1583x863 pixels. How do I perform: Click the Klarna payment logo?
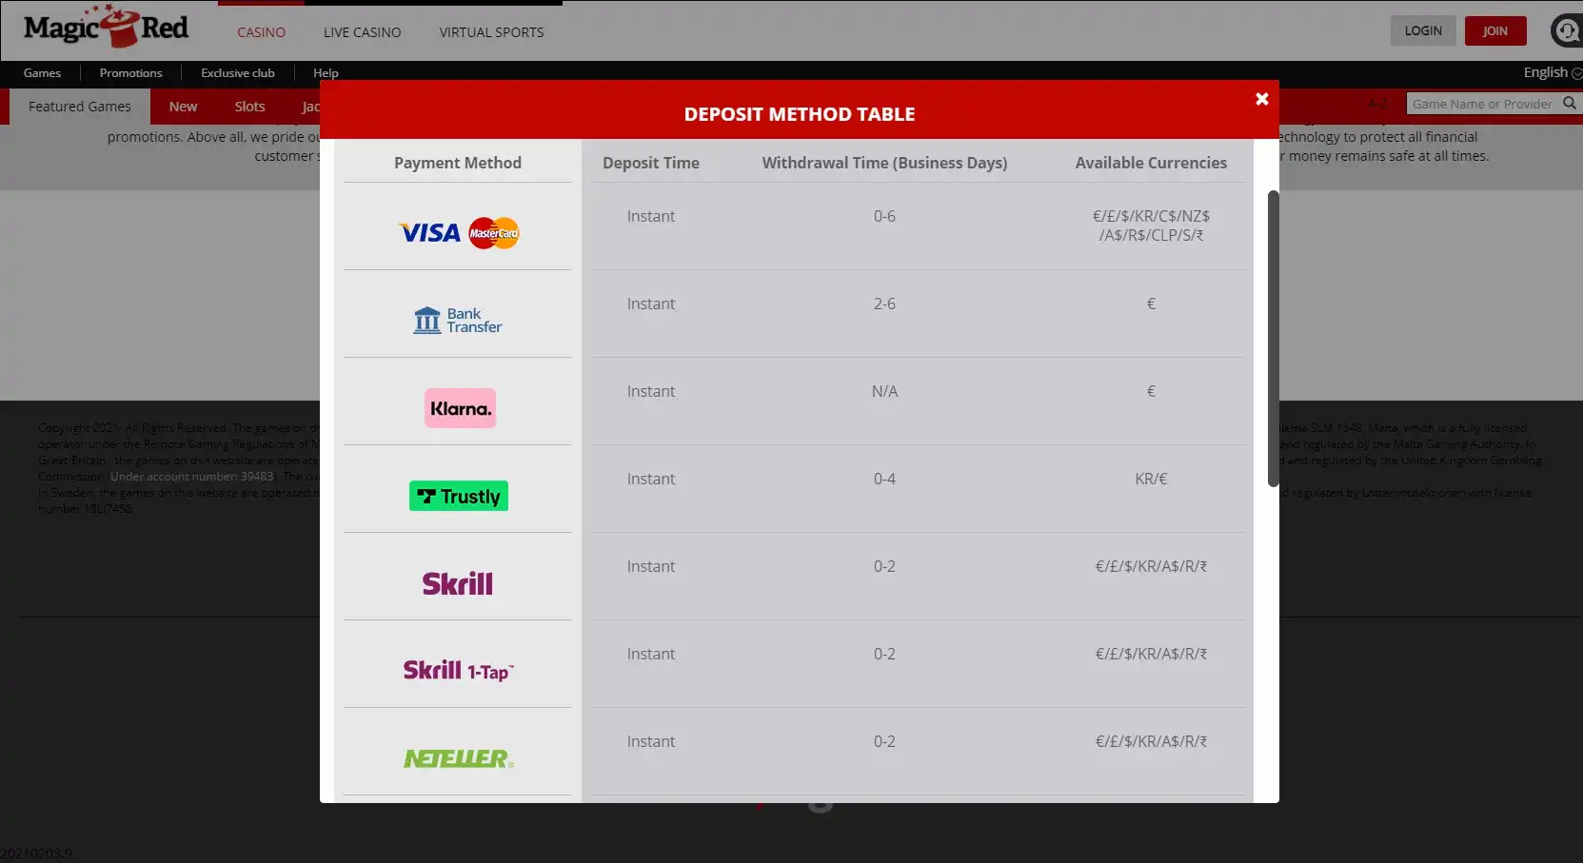click(x=460, y=408)
